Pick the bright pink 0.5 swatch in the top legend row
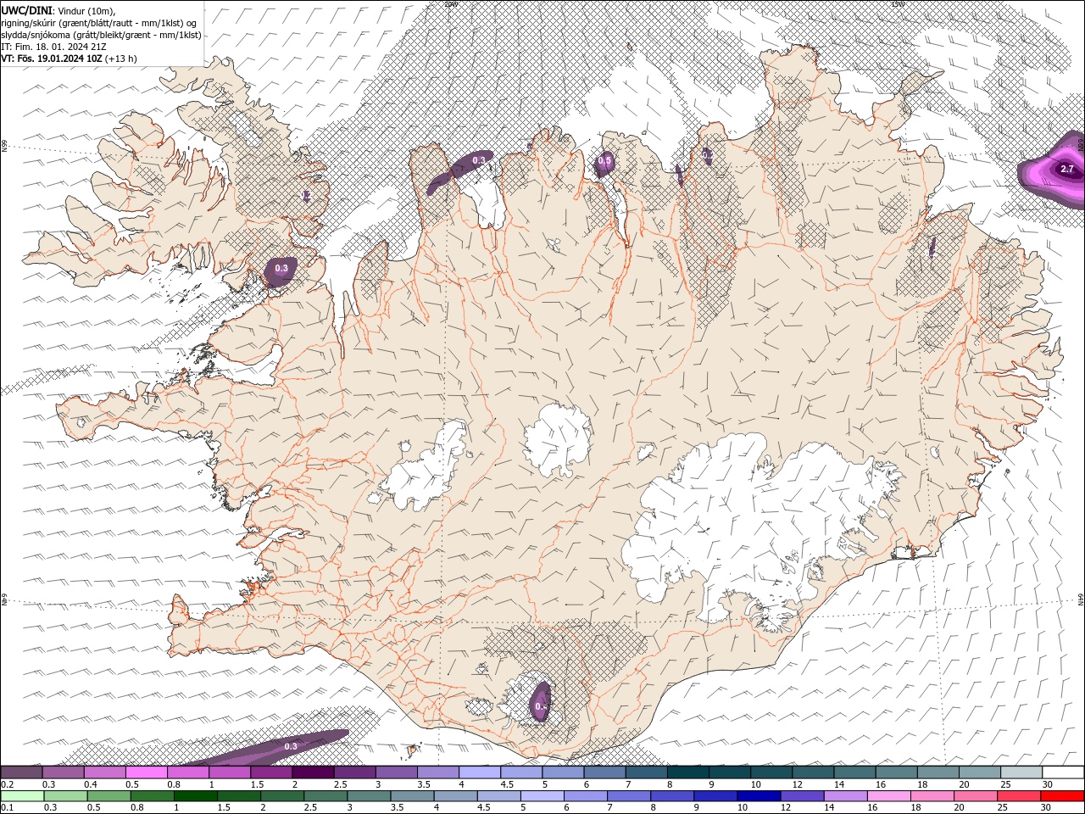Viewport: 1085px width, 814px height. tap(146, 772)
